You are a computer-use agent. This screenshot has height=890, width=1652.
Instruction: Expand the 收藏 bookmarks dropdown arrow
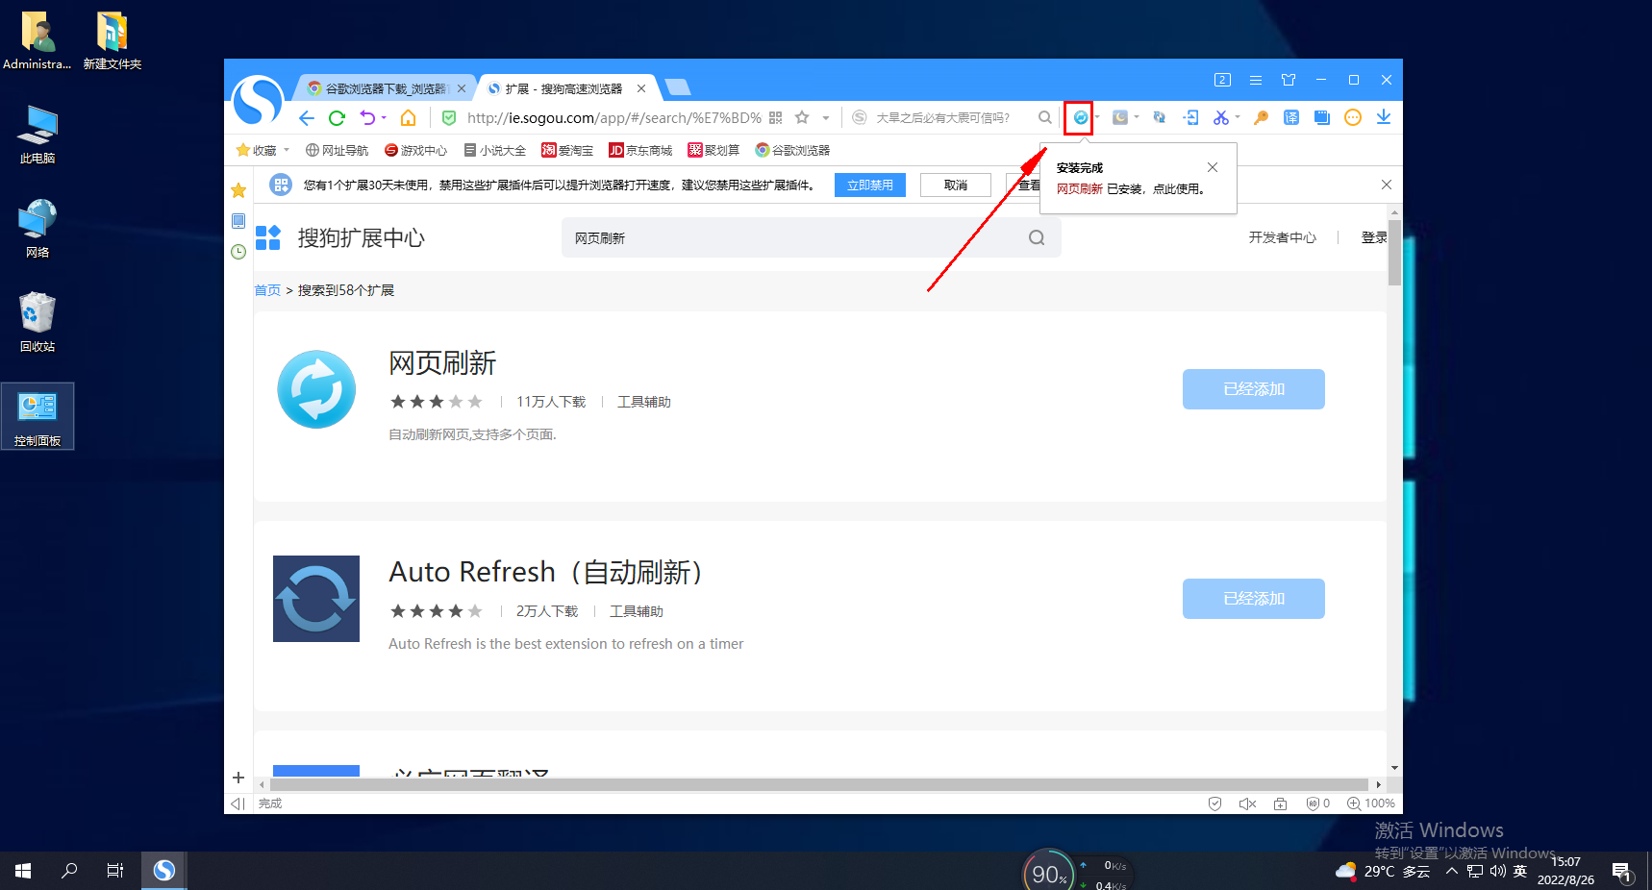coord(287,150)
